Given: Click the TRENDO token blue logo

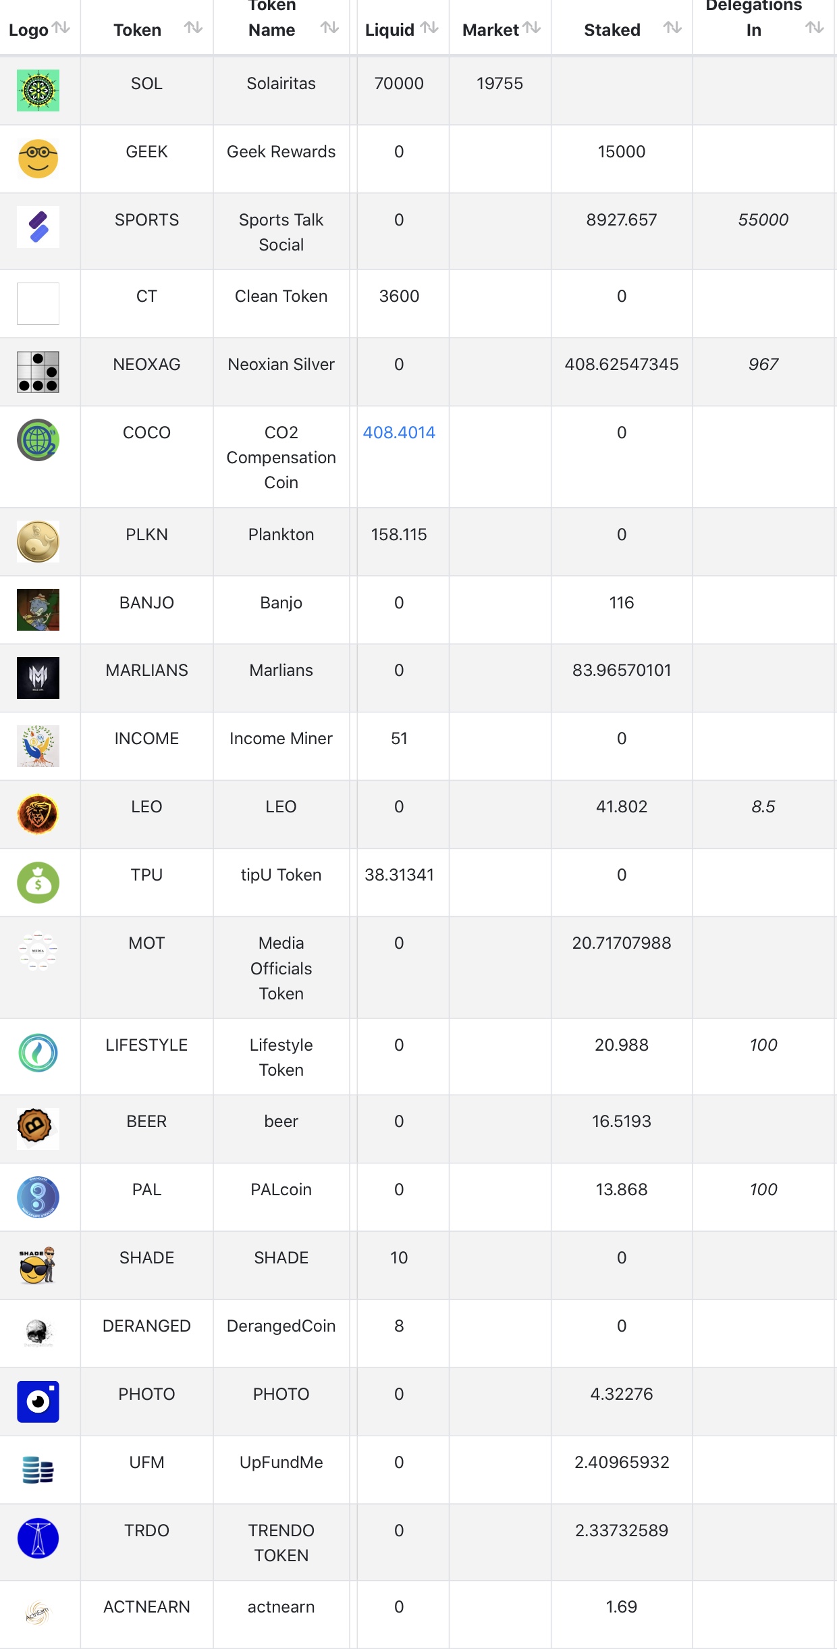Looking at the screenshot, I should (38, 1538).
